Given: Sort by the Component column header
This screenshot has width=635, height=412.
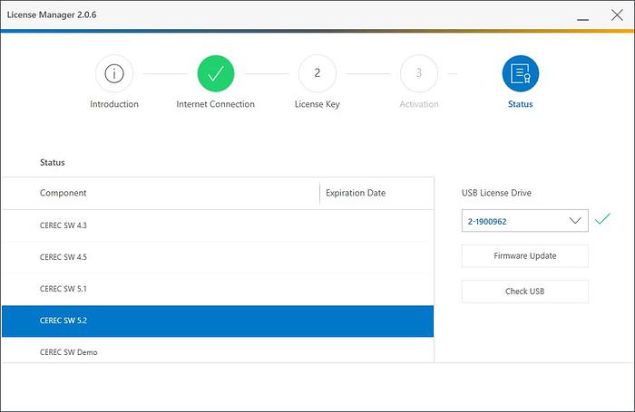Looking at the screenshot, I should (63, 193).
